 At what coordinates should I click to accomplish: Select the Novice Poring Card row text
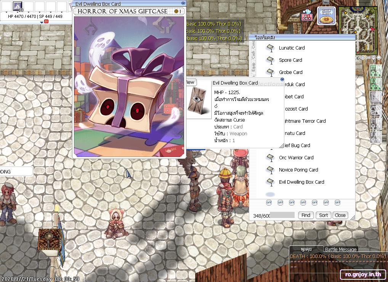[298, 170]
